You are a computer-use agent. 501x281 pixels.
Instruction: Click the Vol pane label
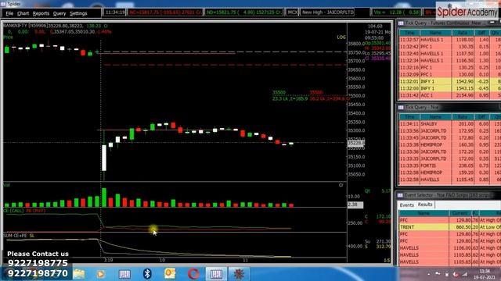[x=7, y=185]
